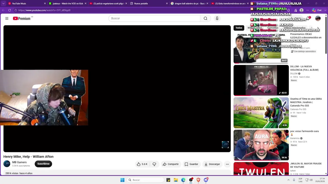The image size is (328, 184).
Task: Click the Compartir share button
Action: click(171, 164)
